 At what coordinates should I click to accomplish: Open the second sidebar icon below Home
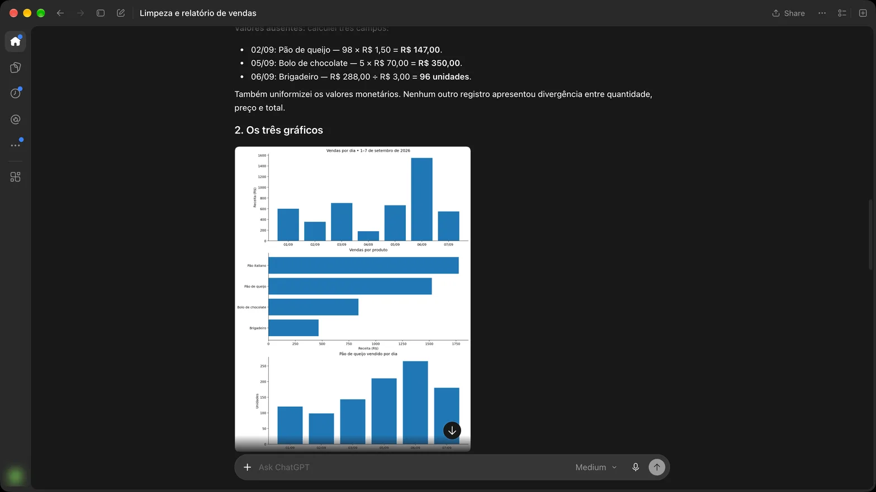click(x=16, y=68)
